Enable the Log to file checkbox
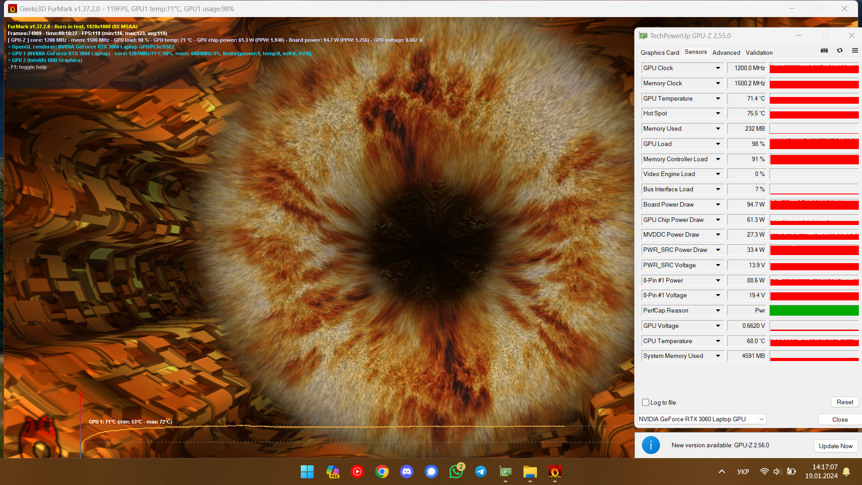862x485 pixels. tap(646, 402)
